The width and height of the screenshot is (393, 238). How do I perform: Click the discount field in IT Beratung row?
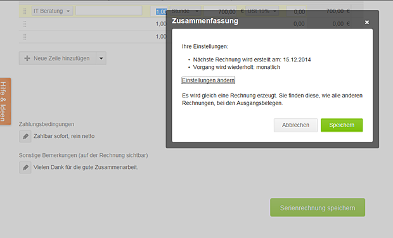click(x=296, y=11)
